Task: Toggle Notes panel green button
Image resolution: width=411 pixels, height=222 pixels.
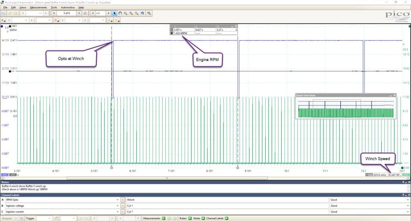Action: tap(203, 218)
